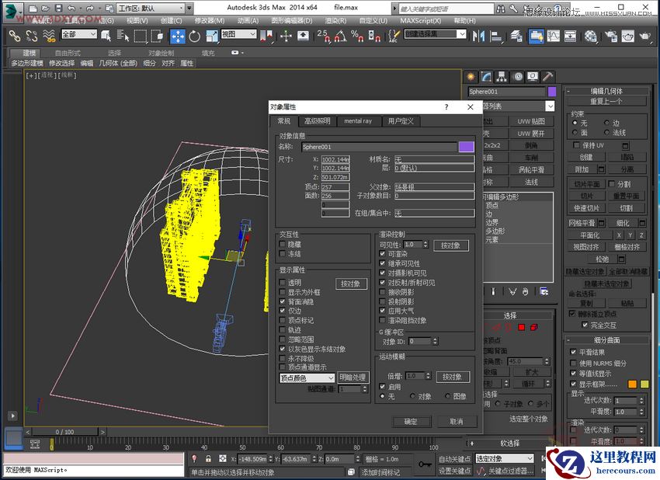Open the 视图 reference coordinate dropdown

click(237, 35)
